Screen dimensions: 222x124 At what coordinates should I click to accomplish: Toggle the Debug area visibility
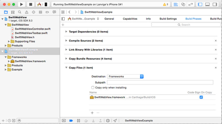point(207,4)
